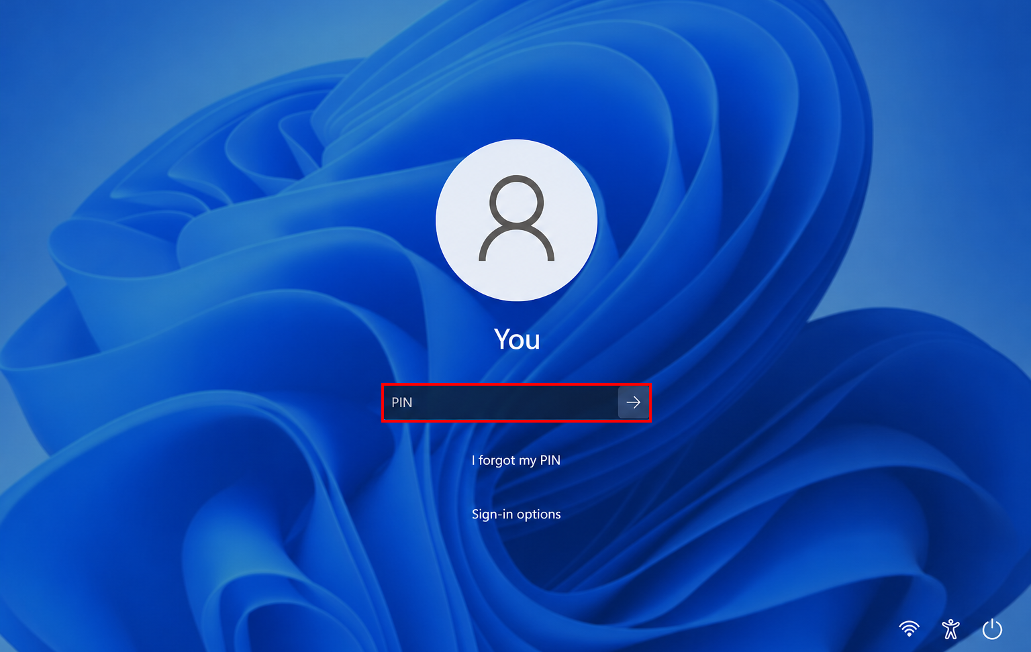The height and width of the screenshot is (652, 1031).
Task: Open the "I forgot my PIN" link
Action: 516,460
